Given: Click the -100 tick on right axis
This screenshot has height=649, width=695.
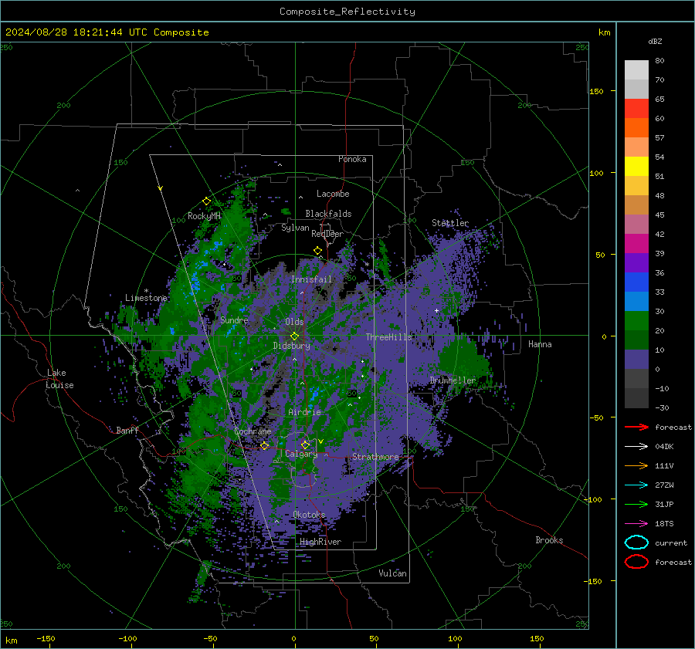Looking at the screenshot, I should point(592,499).
